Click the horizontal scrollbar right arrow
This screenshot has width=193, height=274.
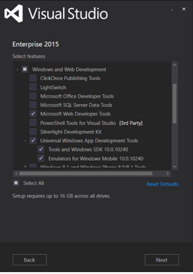point(168,173)
